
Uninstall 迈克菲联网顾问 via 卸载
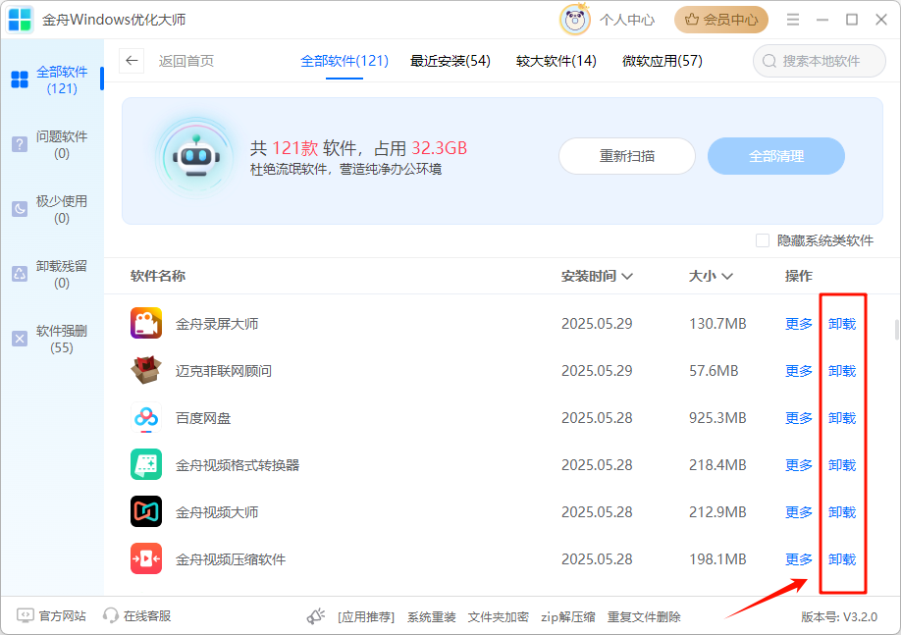coord(842,371)
